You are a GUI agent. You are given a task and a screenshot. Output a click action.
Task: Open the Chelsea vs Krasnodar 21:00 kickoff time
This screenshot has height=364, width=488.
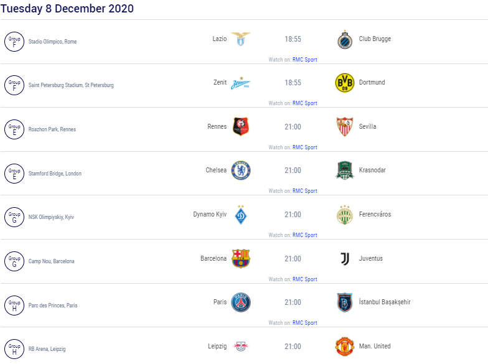click(x=293, y=170)
